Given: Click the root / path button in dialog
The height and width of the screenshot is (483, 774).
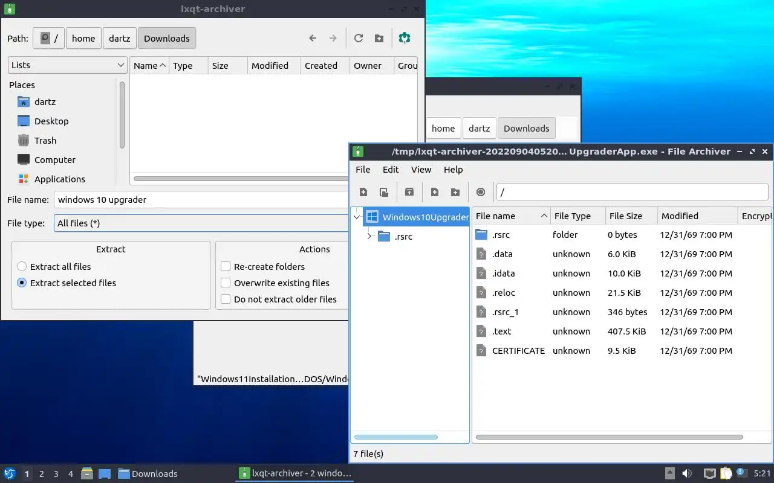Looking at the screenshot, I should click(x=48, y=38).
